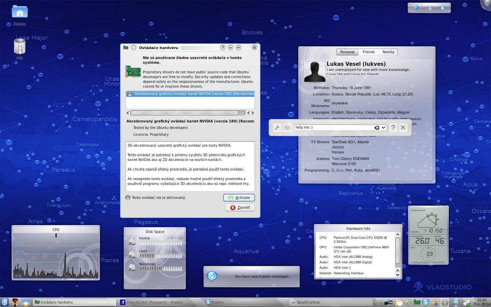The image size is (491, 307).
Task: Click the question mark help button in KRunner
Action: [393, 128]
